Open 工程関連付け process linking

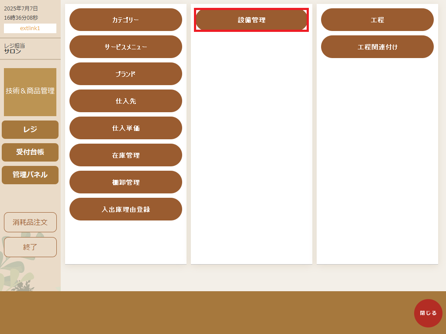click(377, 47)
